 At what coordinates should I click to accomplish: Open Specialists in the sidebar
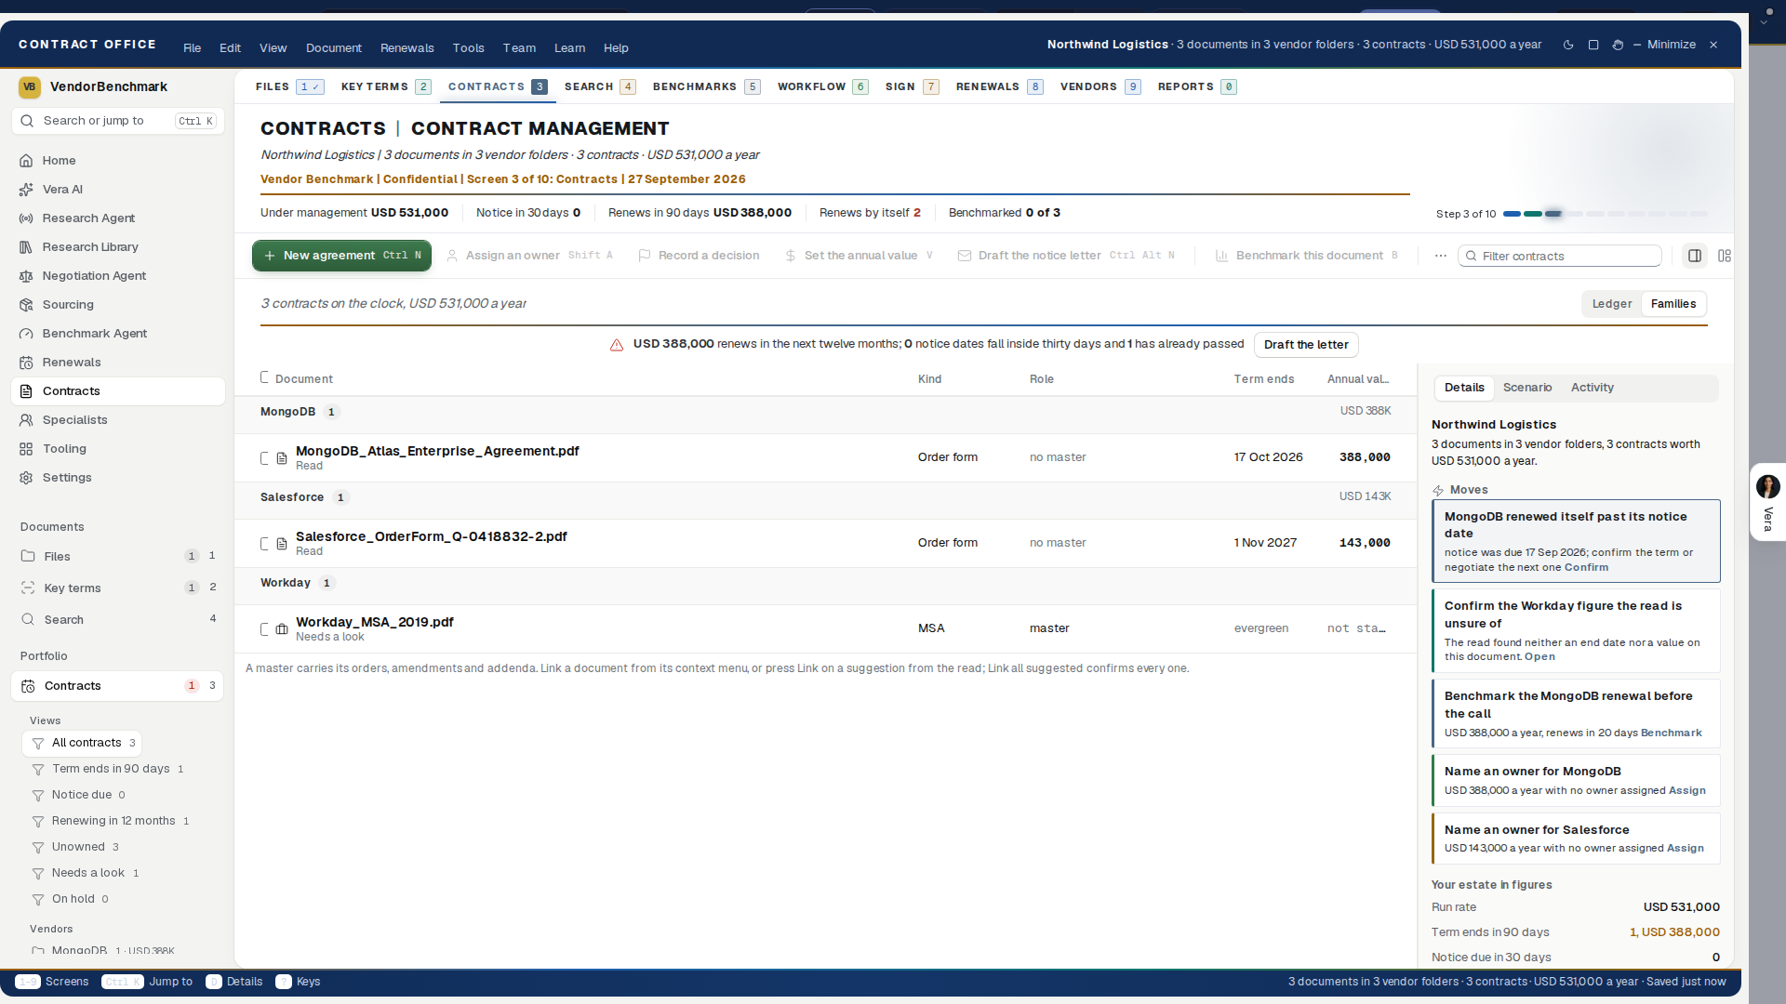click(x=118, y=419)
